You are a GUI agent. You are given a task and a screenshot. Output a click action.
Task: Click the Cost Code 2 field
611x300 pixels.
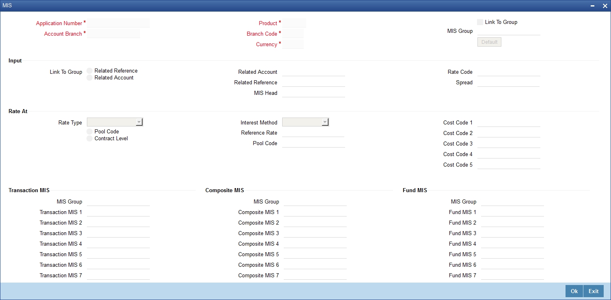509,133
